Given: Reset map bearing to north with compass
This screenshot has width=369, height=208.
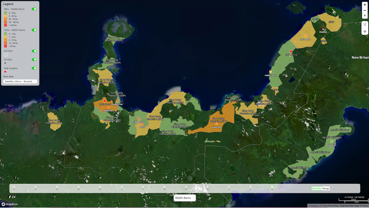Looking at the screenshot, I should 365,16.
